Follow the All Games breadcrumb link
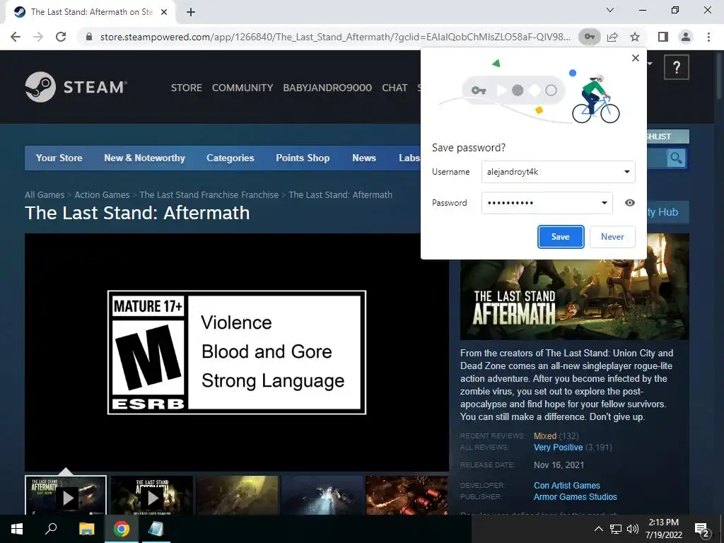Screen dimensions: 724x543 [x=45, y=195]
